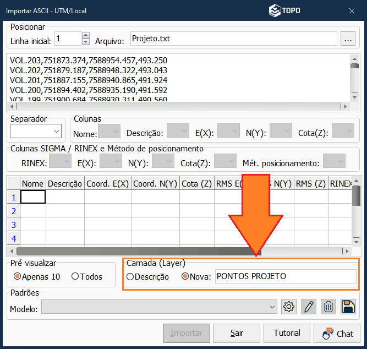Open the Separador dropdown
The image size is (367, 349).
[x=35, y=131]
